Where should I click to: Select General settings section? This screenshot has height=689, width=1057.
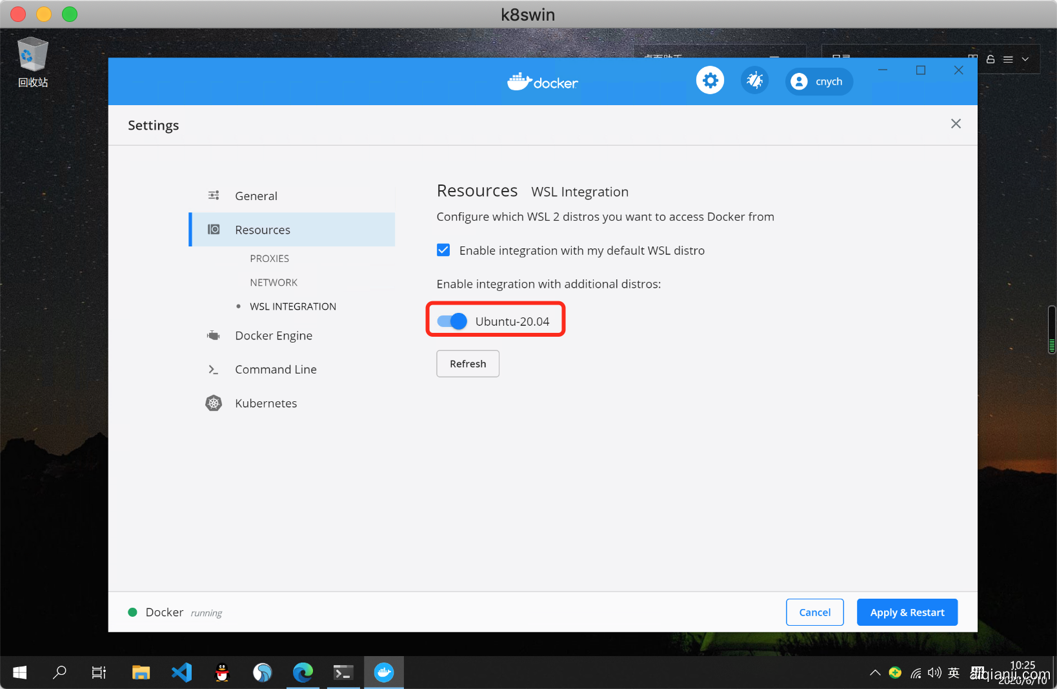tap(256, 196)
